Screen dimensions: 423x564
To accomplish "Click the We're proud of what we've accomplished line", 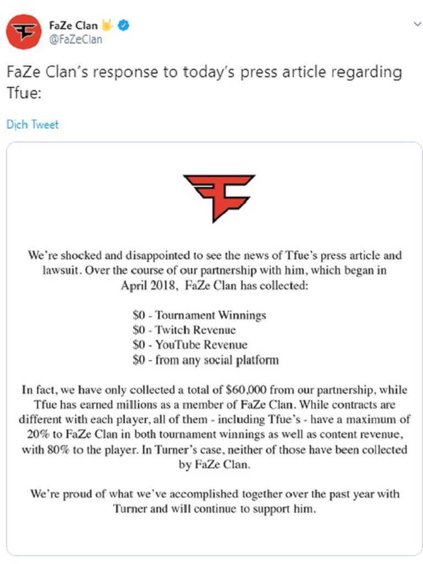I will (x=215, y=494).
